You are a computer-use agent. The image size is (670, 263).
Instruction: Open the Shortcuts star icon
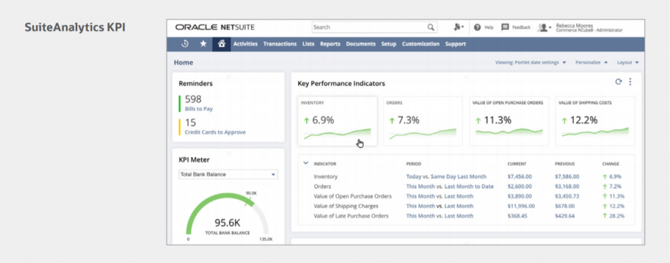pos(203,44)
